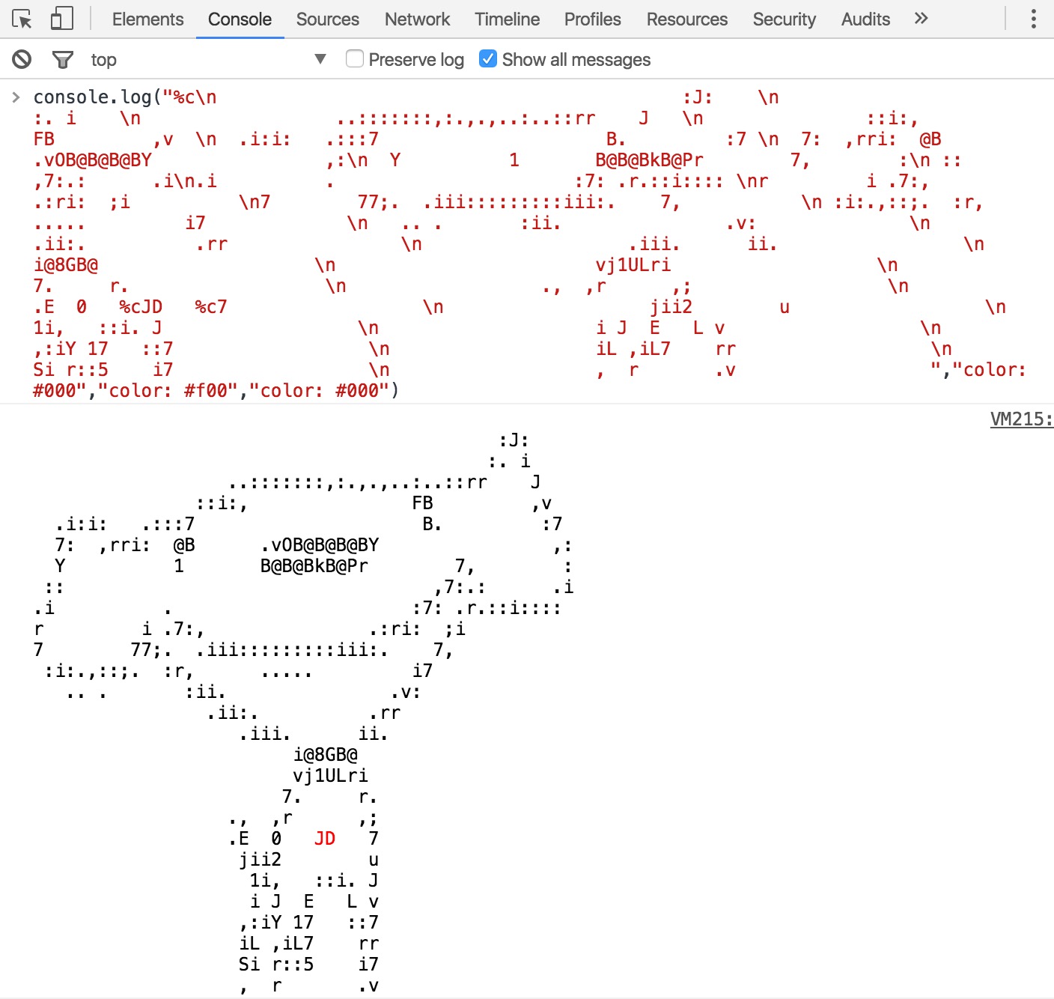Uncheck the Show all messages checkbox
This screenshot has width=1054, height=999.
[487, 58]
